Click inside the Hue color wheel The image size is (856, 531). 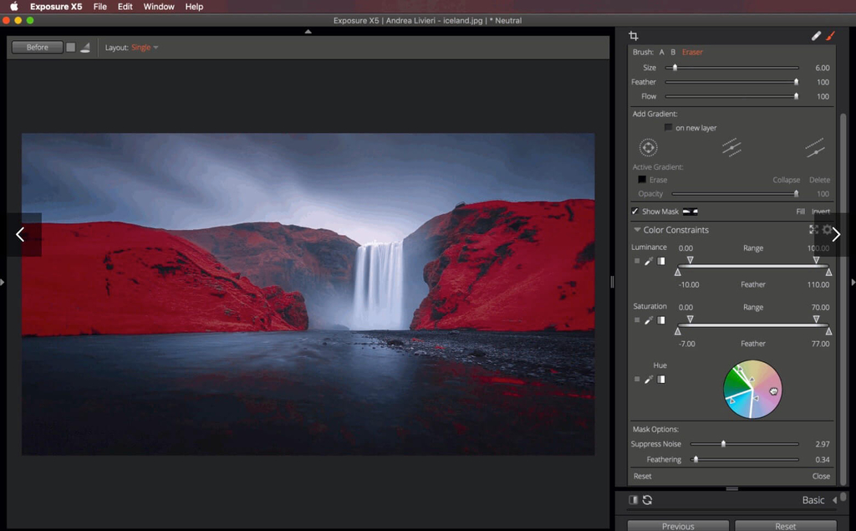coord(751,389)
